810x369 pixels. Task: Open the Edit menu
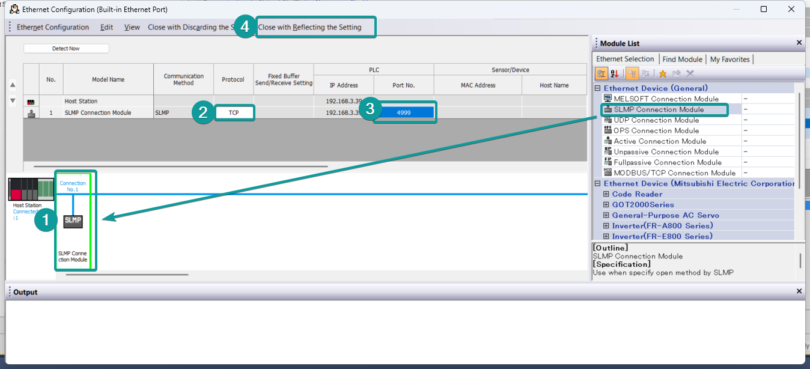pos(106,27)
